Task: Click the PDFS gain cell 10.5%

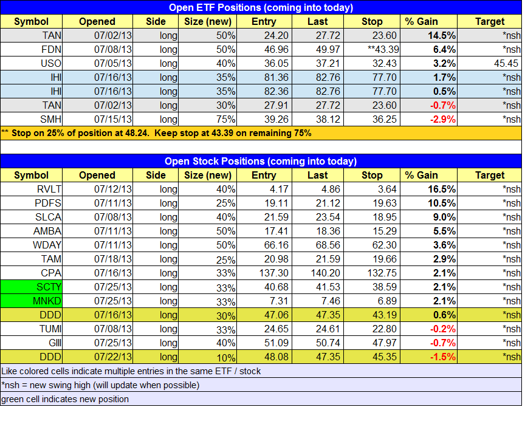Action: tap(429, 203)
